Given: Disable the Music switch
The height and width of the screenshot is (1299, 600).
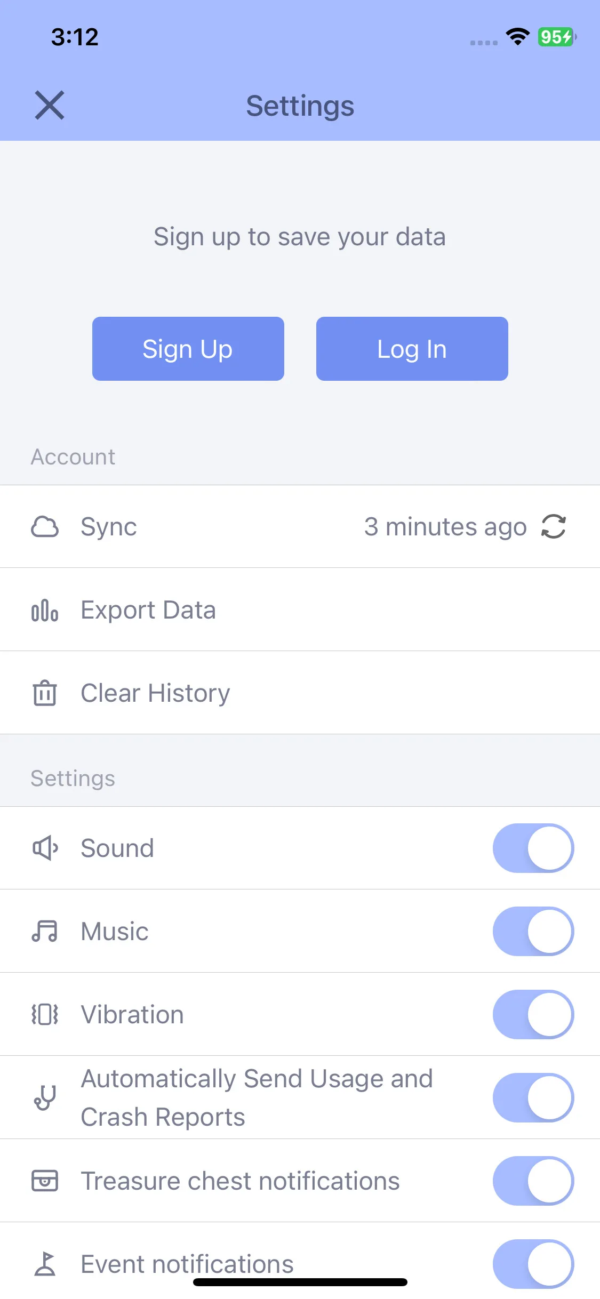Looking at the screenshot, I should (x=533, y=931).
